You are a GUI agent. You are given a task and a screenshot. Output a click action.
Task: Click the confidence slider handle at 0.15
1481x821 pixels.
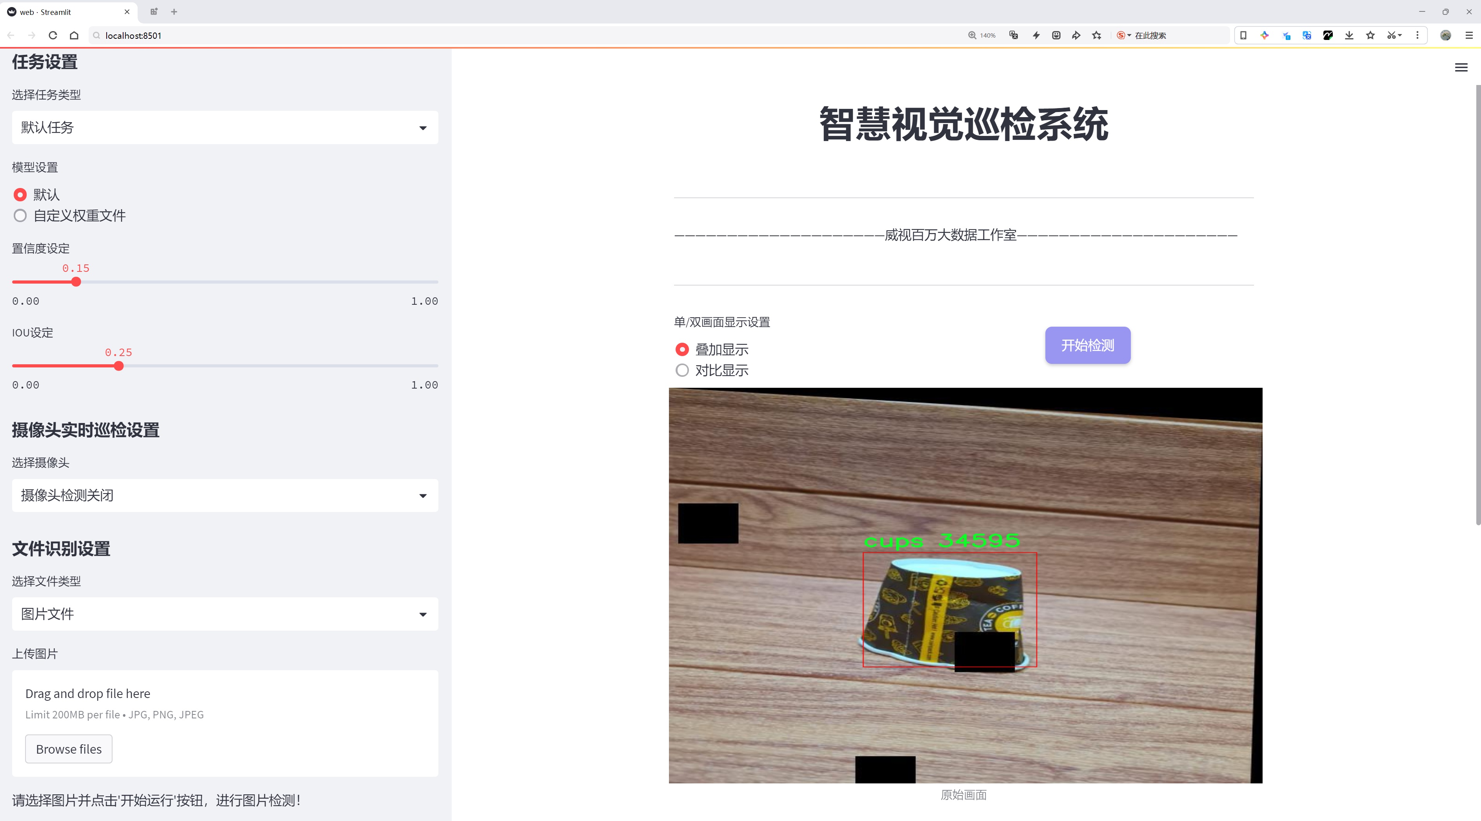[76, 282]
